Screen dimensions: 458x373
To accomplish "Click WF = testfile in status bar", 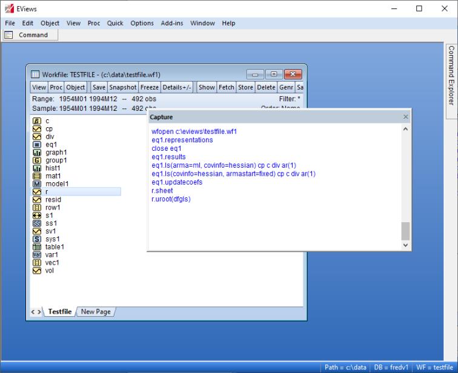I will pos(434,367).
